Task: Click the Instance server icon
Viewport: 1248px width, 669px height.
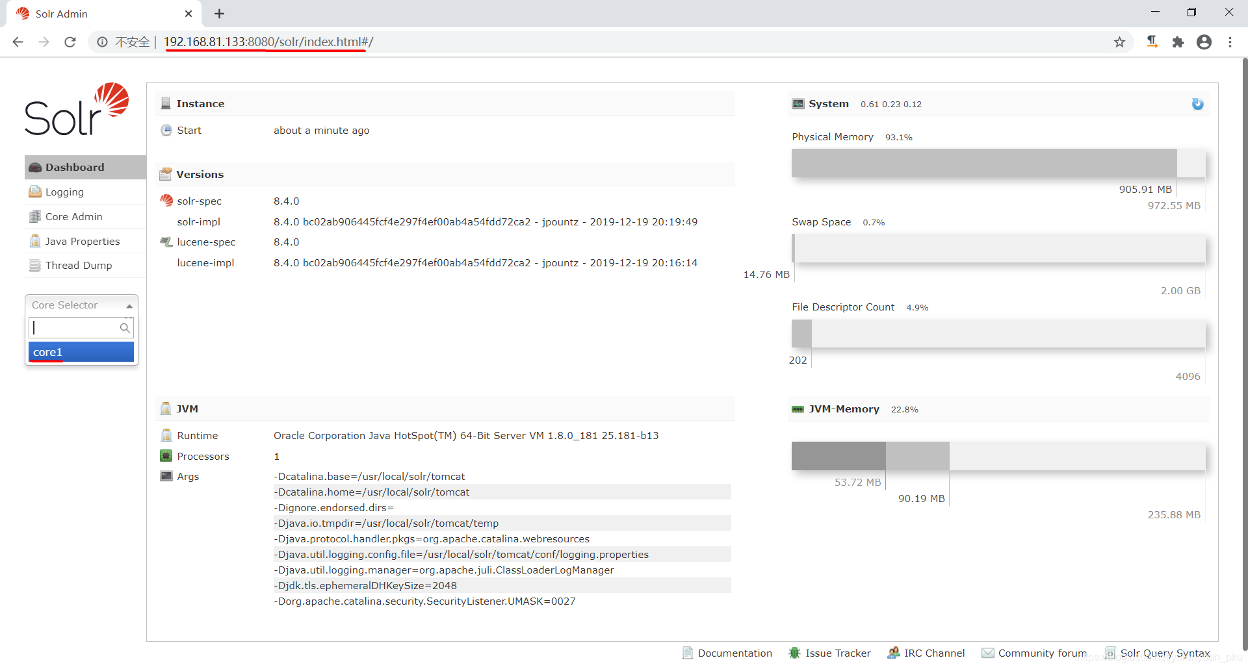Action: (166, 103)
